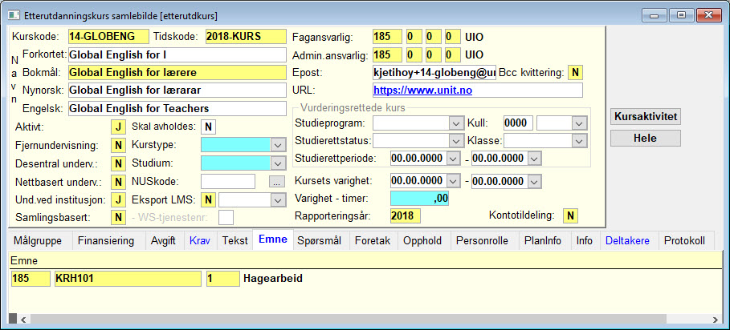Open Studierettperiode start date picker
Screen dimensions: 730x330
[x=453, y=159]
